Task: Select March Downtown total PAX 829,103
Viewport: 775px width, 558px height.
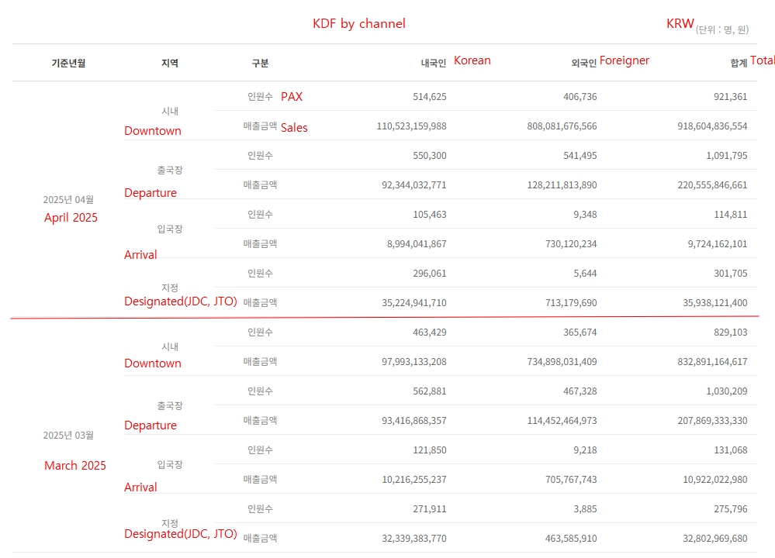Action: [x=731, y=332]
